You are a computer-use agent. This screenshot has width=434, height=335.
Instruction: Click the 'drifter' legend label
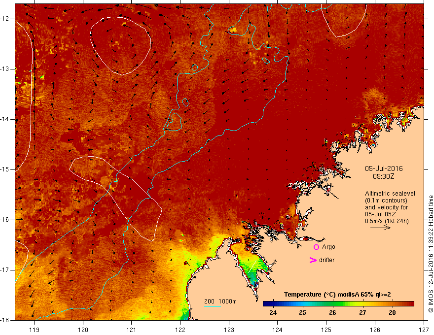[x=326, y=260]
